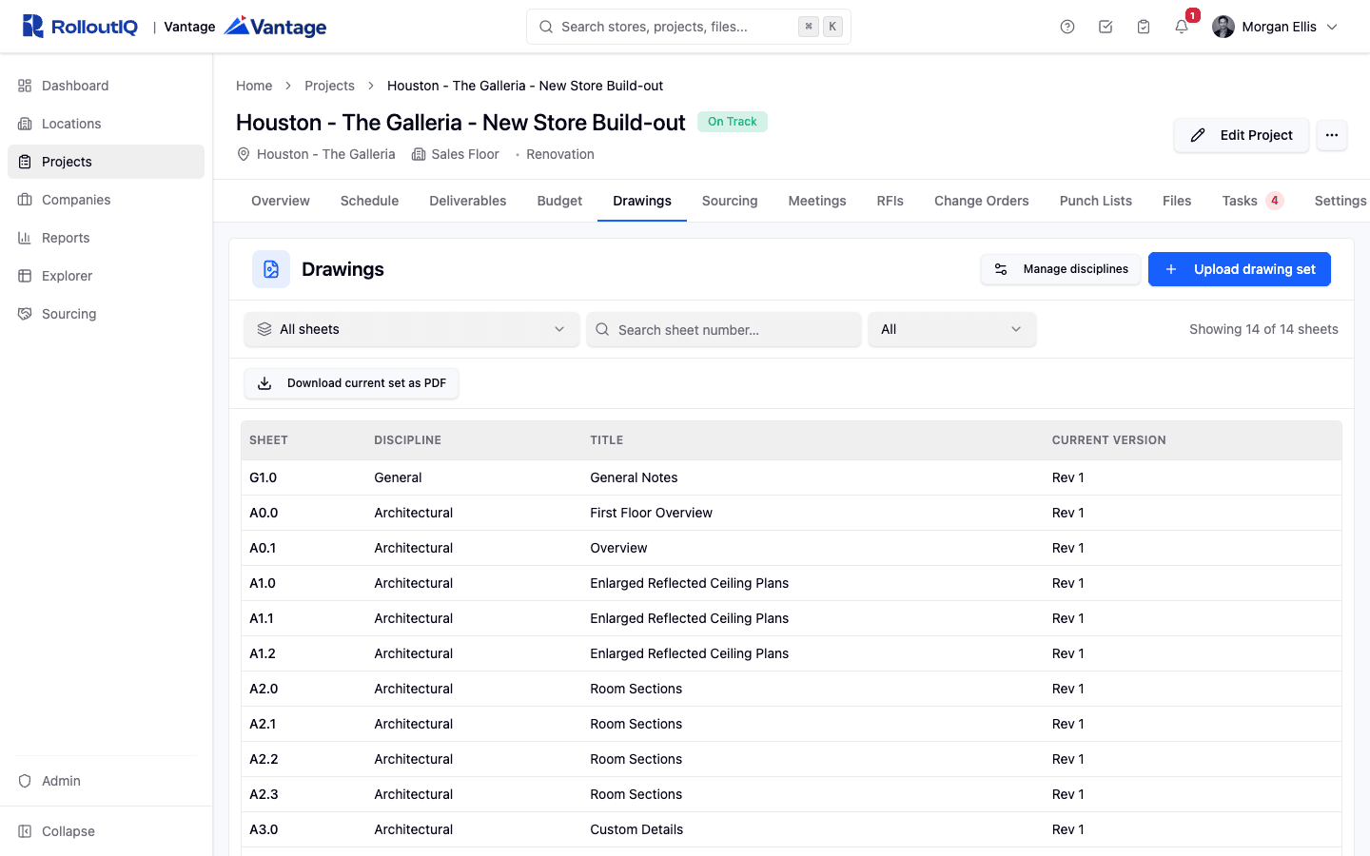This screenshot has height=856, width=1370.
Task: Click the global search stores field
Action: coord(689,27)
